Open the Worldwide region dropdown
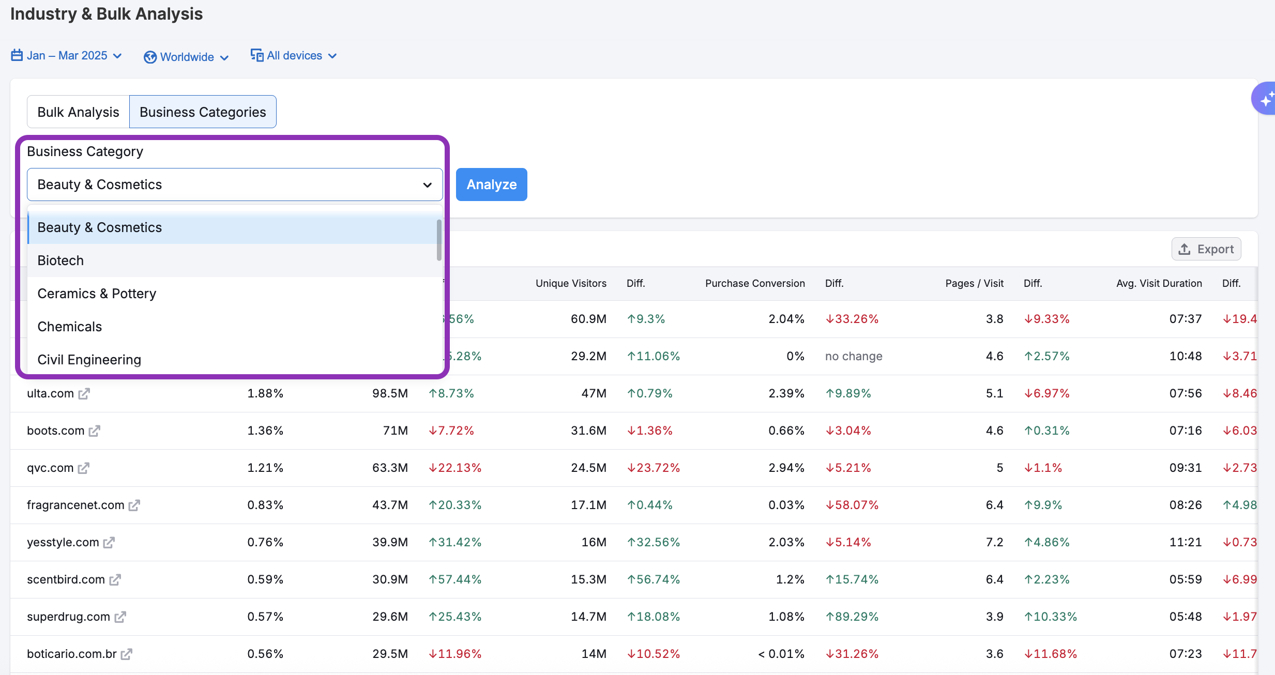 186,57
